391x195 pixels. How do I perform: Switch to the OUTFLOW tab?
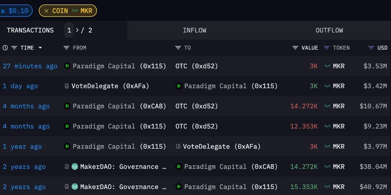(329, 30)
